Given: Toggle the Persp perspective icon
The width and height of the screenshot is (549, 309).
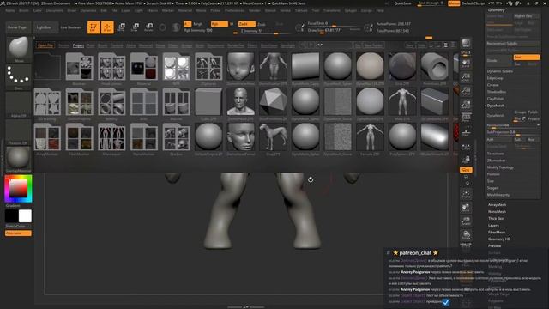Looking at the screenshot, I should 466,118.
